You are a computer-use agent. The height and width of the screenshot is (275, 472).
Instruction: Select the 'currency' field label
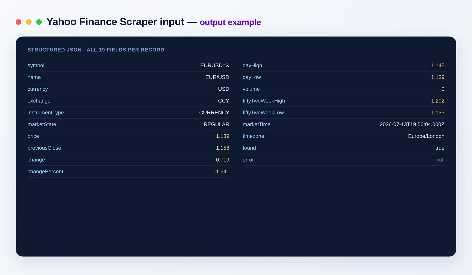tap(38, 89)
